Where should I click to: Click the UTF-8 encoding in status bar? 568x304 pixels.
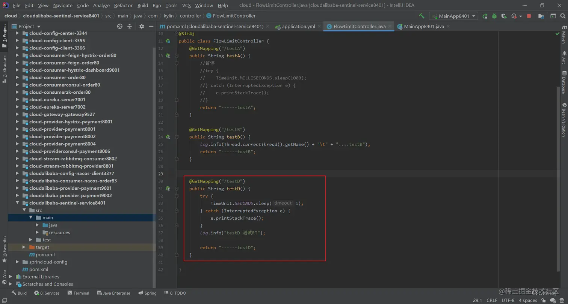coord(508,300)
